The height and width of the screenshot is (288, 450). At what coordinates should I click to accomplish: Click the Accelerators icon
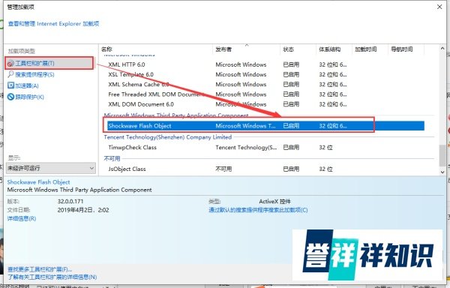click(10, 85)
